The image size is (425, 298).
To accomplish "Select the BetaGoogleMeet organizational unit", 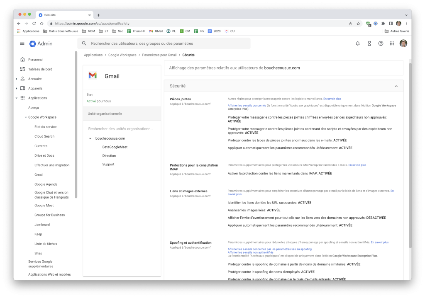I will tap(115, 147).
